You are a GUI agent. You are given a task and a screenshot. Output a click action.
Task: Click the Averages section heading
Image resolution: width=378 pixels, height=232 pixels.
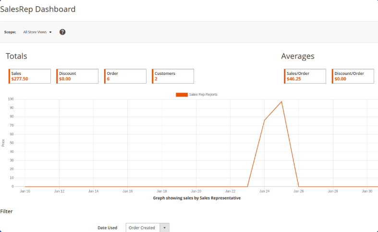tap(298, 56)
